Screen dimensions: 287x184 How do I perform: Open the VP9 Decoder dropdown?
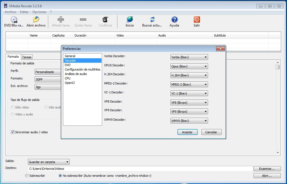(189, 112)
